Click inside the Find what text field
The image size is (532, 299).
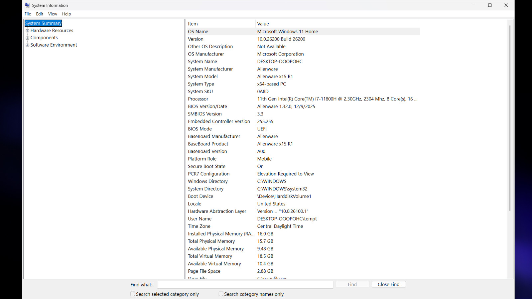click(x=245, y=285)
